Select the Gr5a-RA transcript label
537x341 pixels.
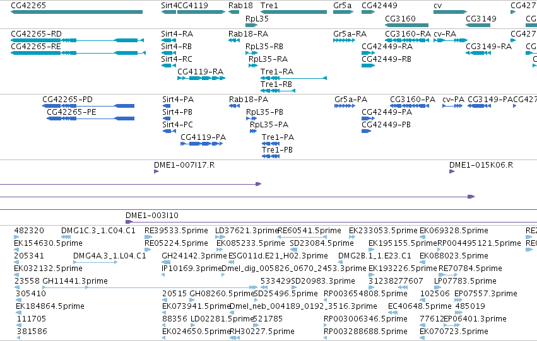350,34
